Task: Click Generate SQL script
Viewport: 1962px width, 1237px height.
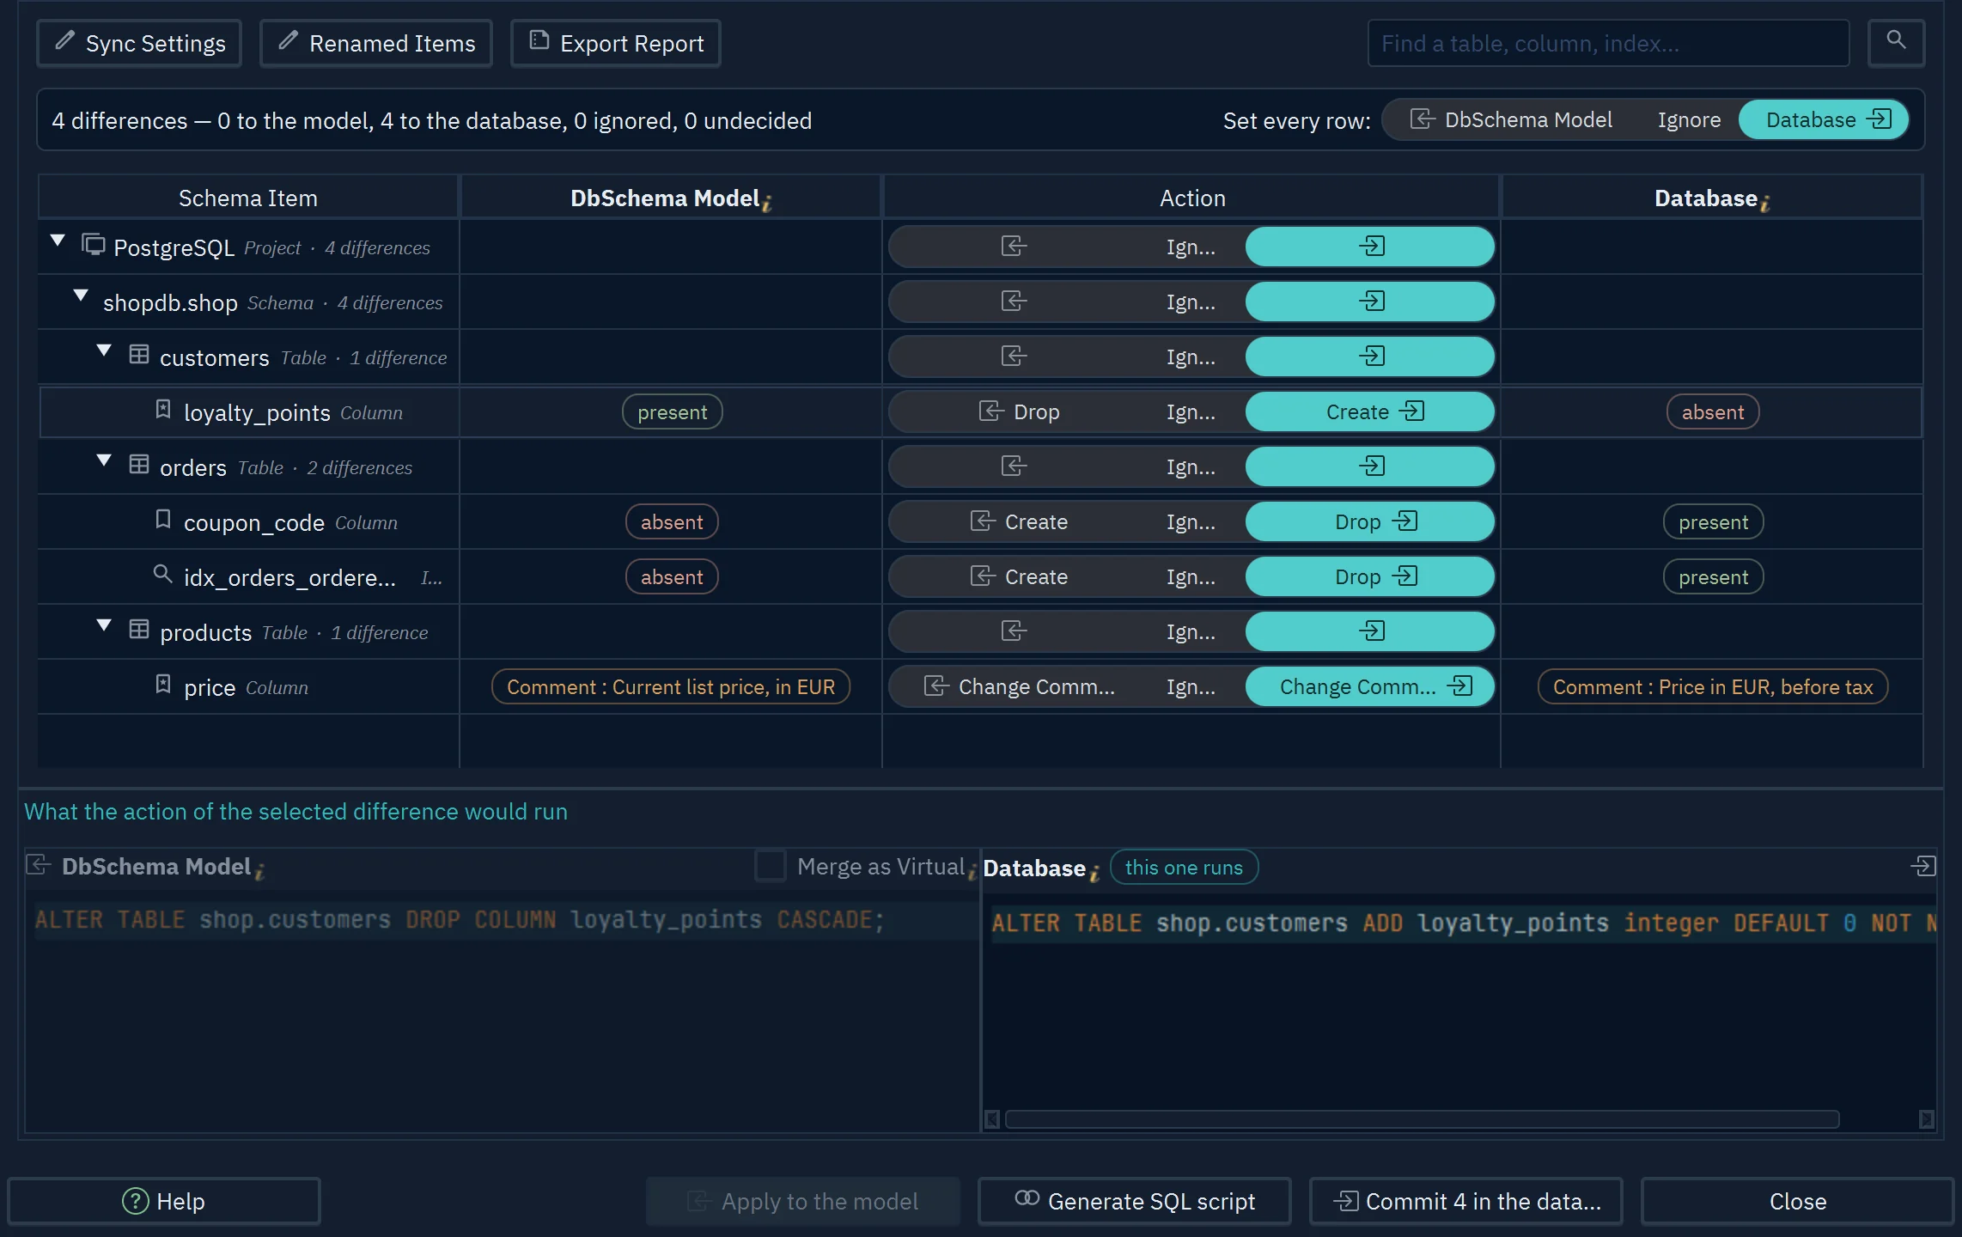Action: coord(1134,1200)
